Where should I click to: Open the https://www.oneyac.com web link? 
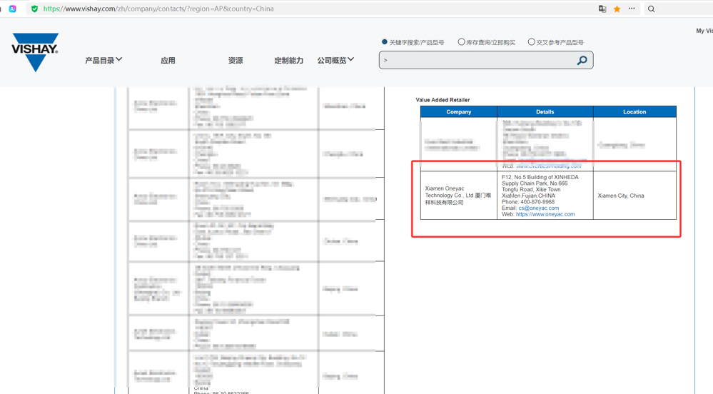tap(545, 214)
